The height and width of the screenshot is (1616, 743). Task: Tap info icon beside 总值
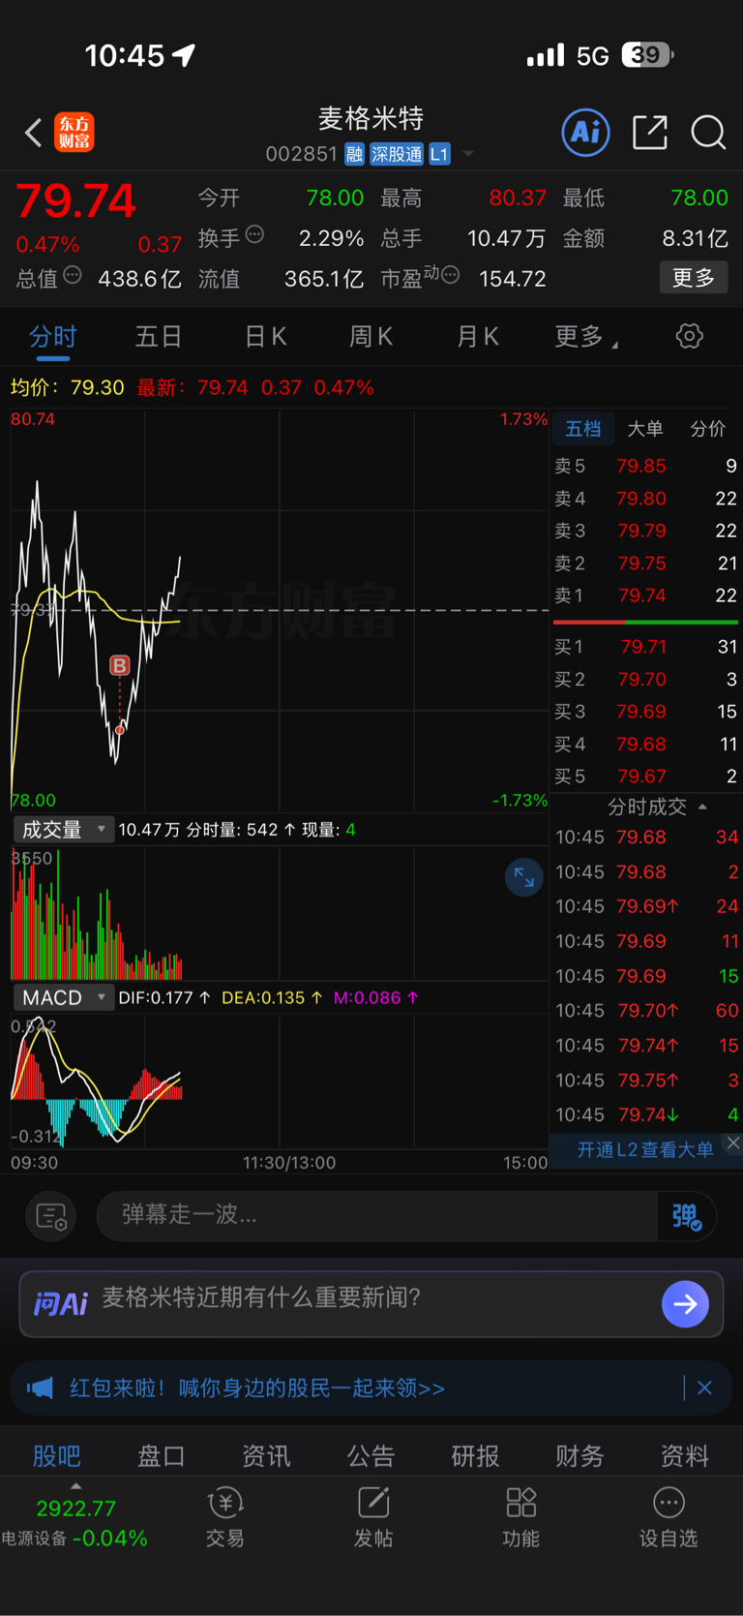click(73, 276)
